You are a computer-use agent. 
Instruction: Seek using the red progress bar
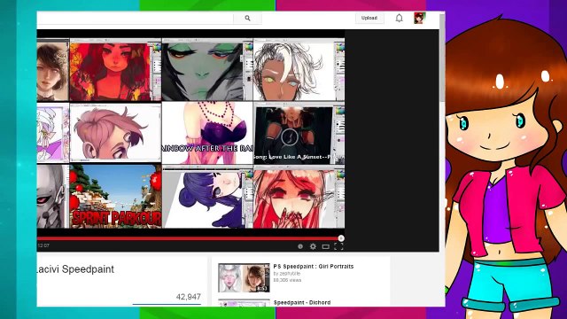point(189,238)
